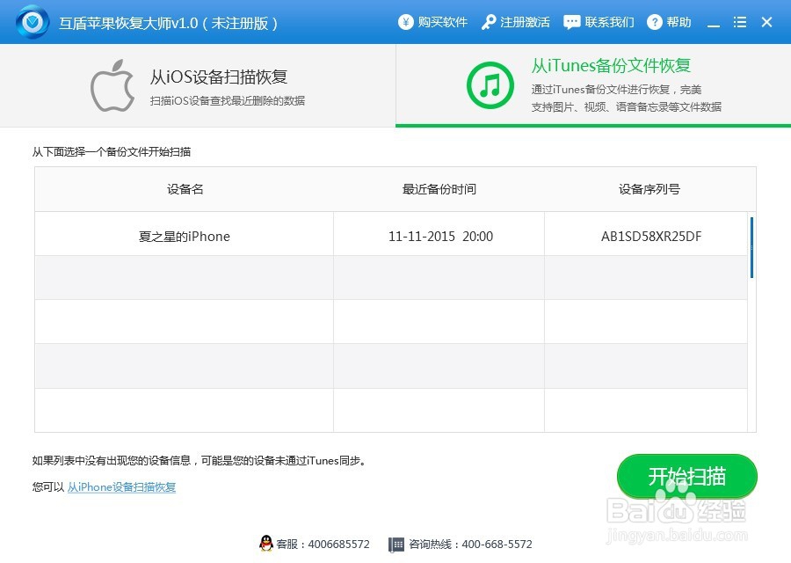Open the 帮助 help text
The width and height of the screenshot is (791, 563).
[679, 22]
